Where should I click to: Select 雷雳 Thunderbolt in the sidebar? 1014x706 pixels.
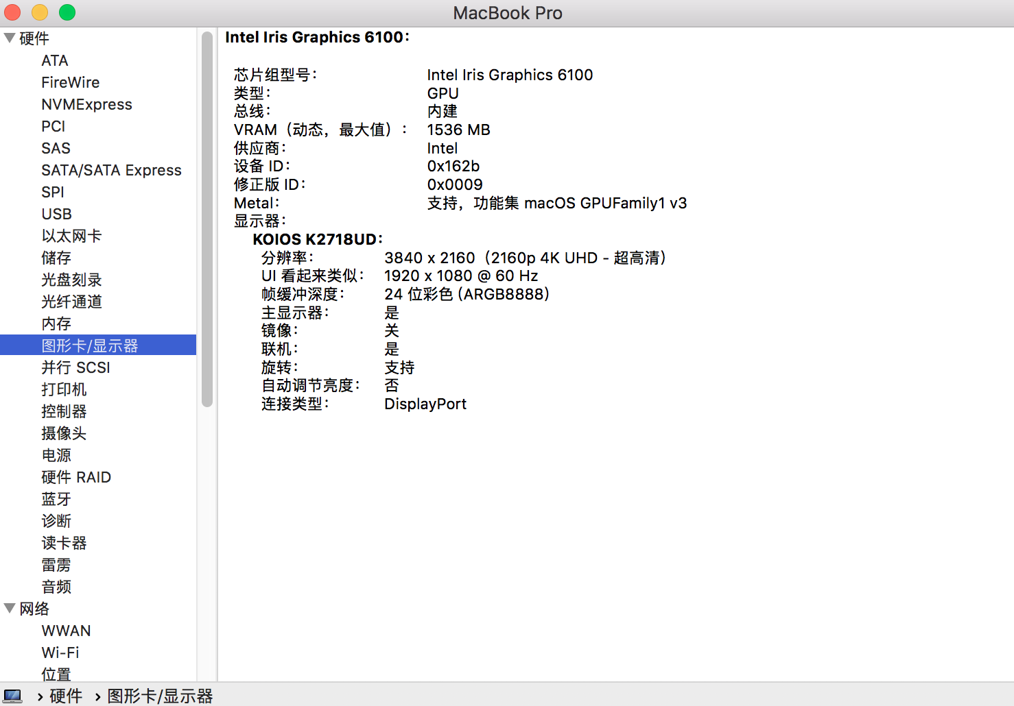pyautogui.click(x=56, y=565)
